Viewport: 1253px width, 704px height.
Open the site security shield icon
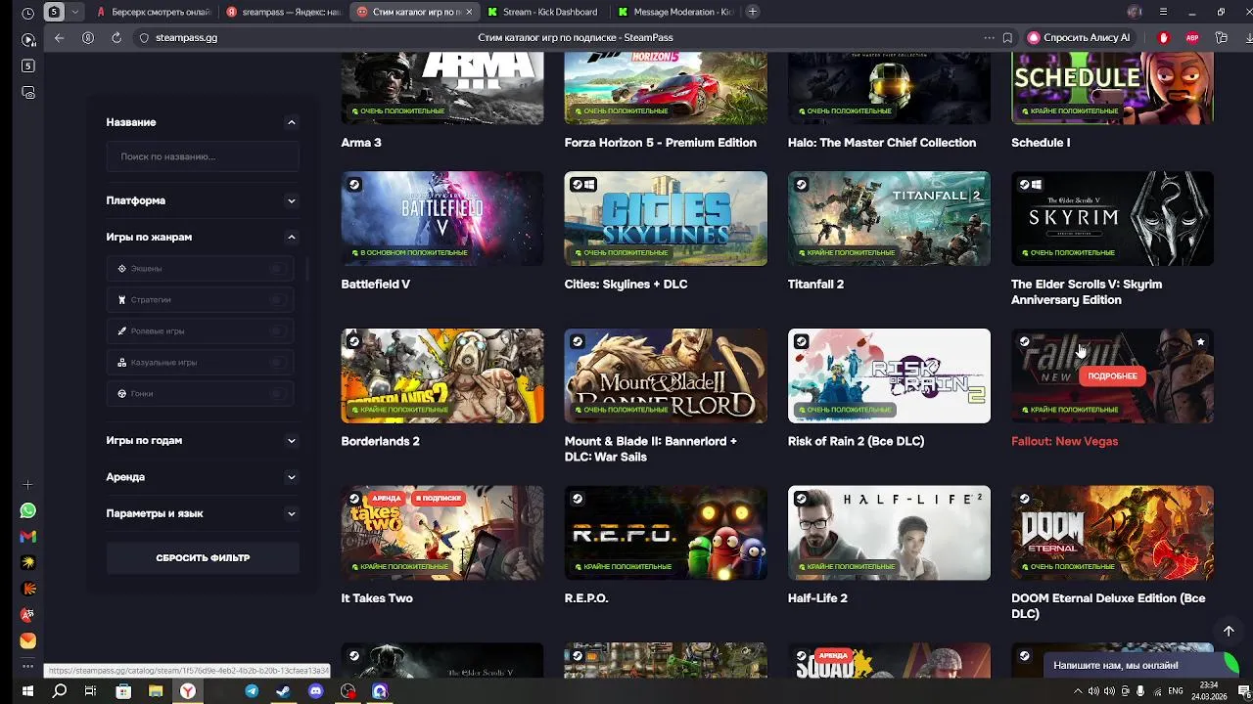[x=144, y=37]
